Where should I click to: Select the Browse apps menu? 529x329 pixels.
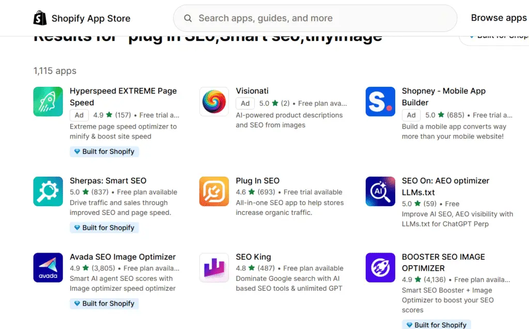497,18
